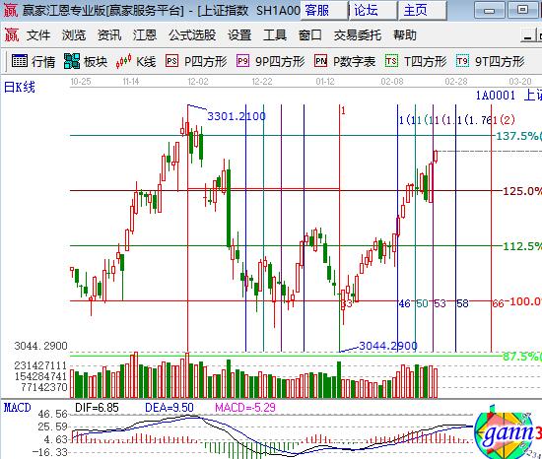Open the 设置 menu
This screenshot has height=459, width=542.
pos(239,35)
